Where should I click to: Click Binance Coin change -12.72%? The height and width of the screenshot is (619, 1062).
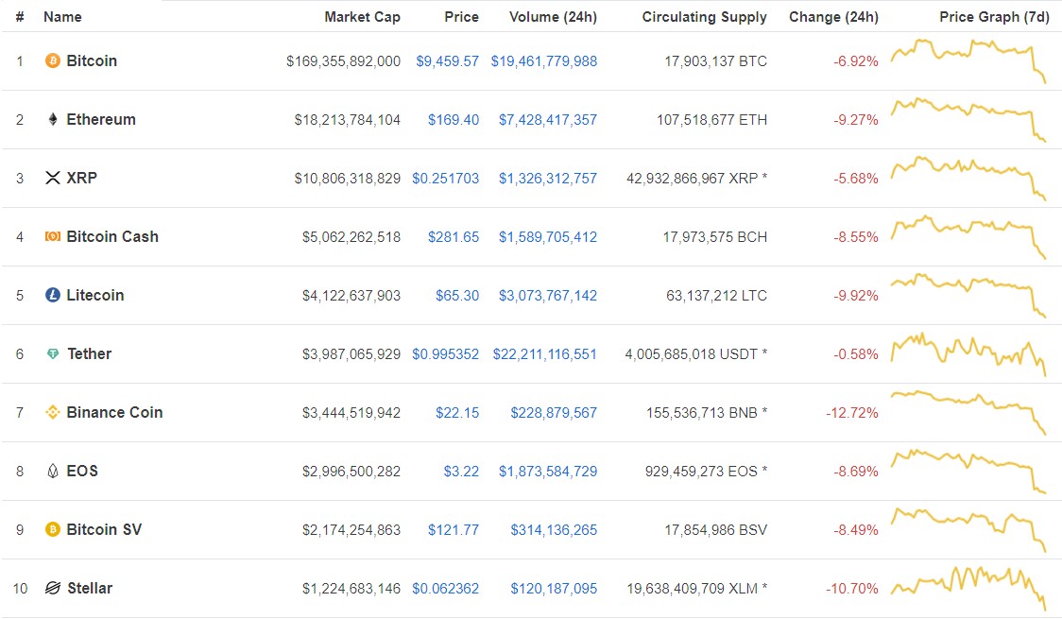(852, 413)
